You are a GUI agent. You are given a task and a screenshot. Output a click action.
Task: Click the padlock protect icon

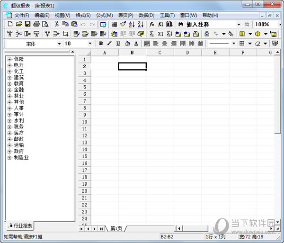coord(207,34)
